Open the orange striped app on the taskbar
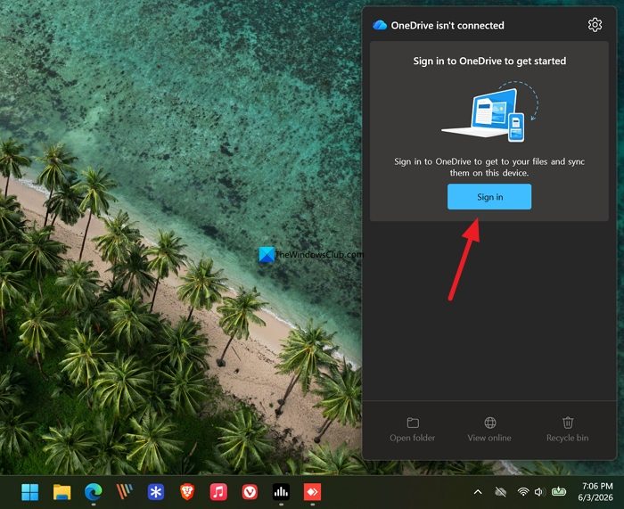The image size is (624, 509). coord(125,492)
